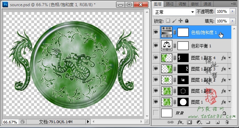239x128 pixels.
Task: Select the 图层 1 副本 2 layer thumbnail
Action: tap(167, 80)
